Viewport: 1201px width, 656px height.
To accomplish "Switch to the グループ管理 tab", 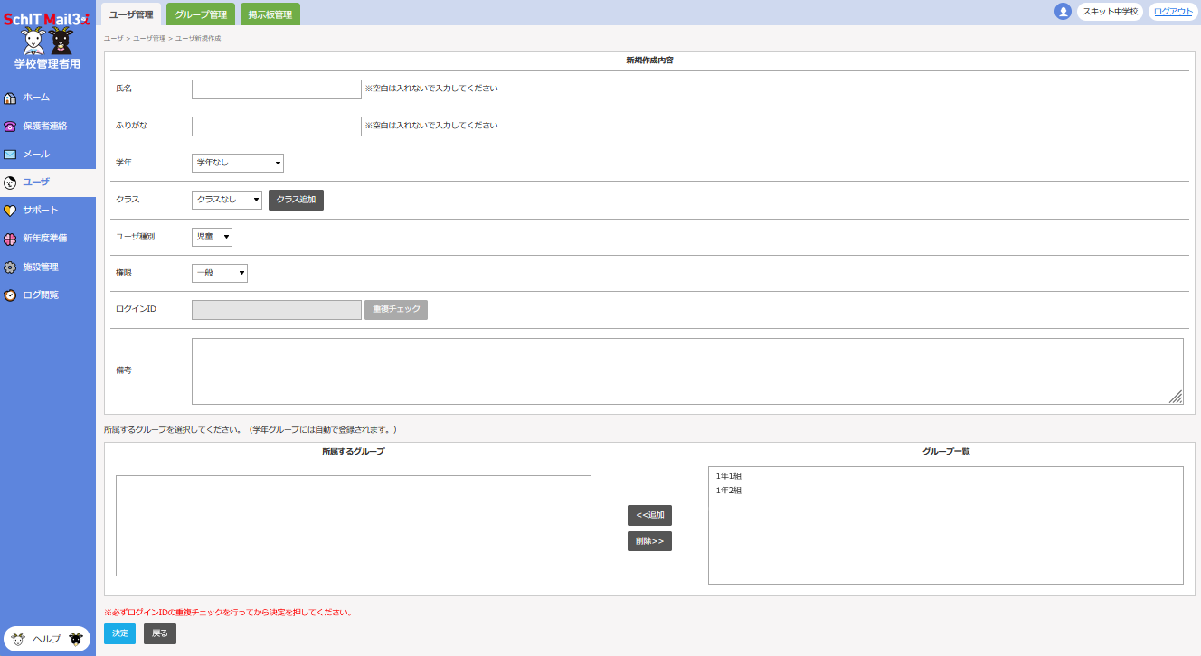I will tap(200, 14).
